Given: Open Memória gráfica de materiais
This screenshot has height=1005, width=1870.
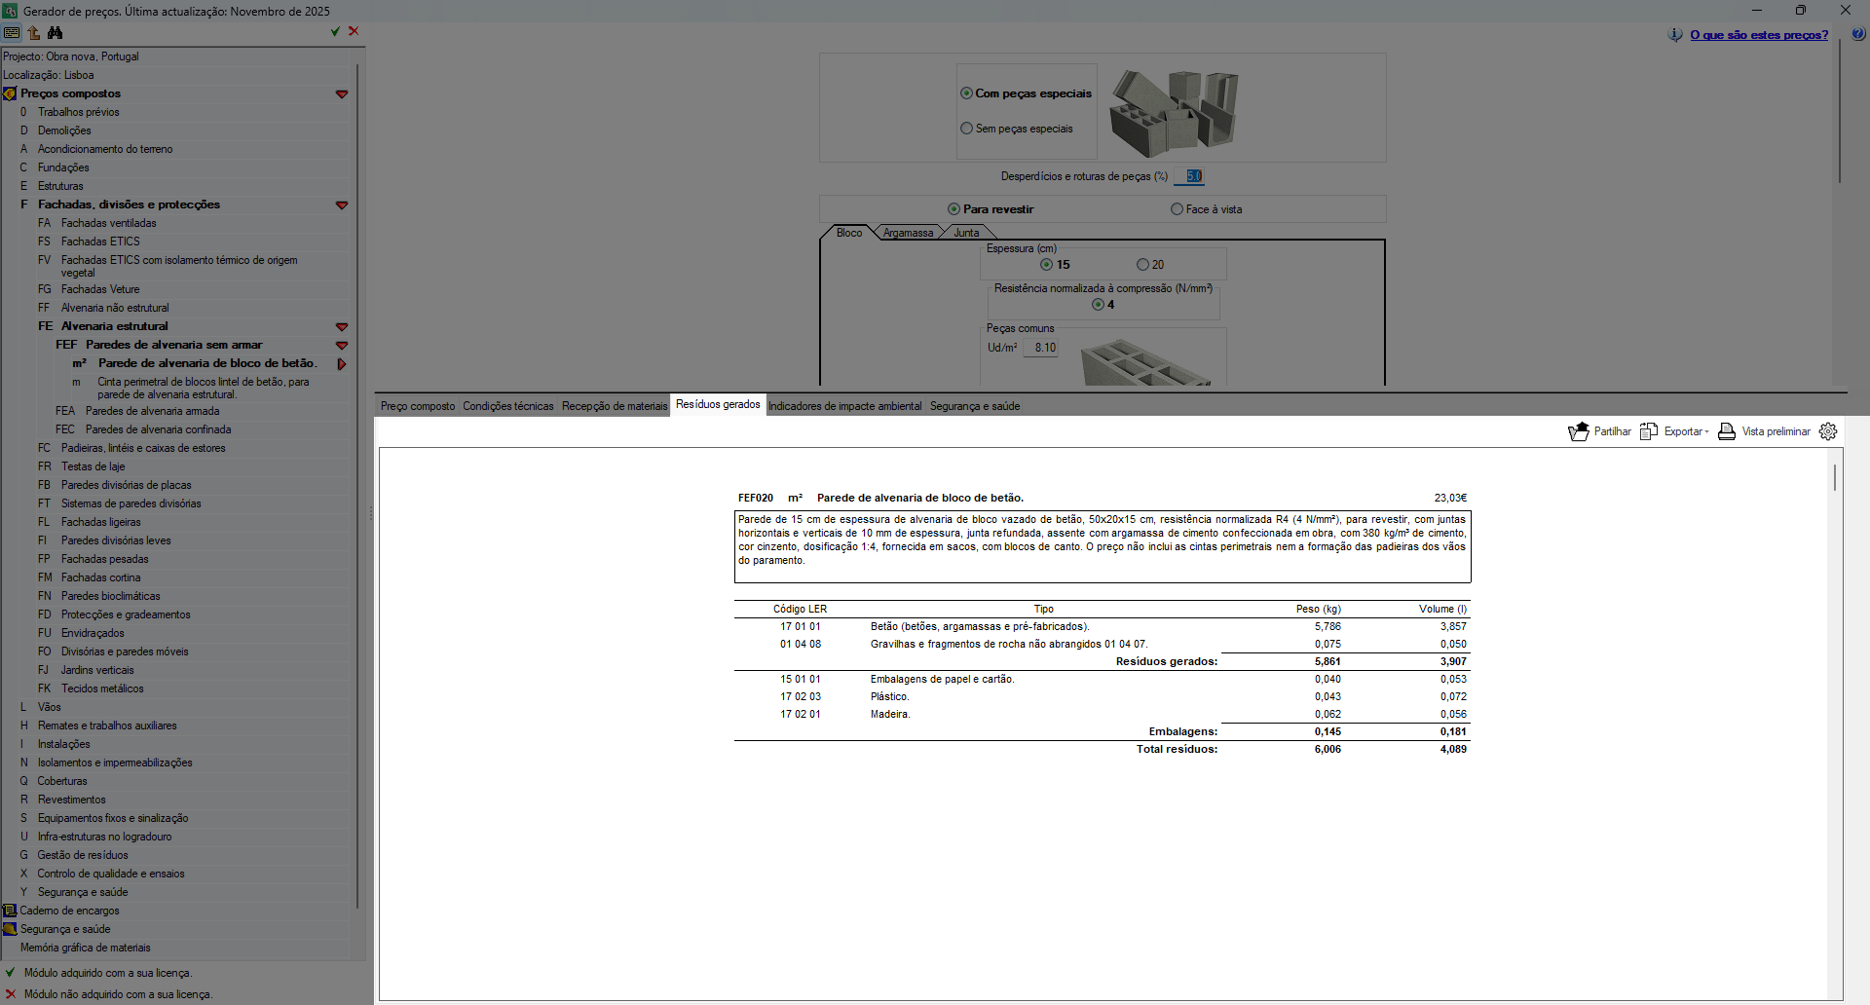Looking at the screenshot, I should point(85,948).
